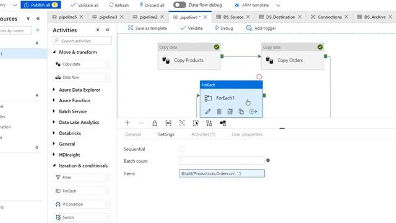Click the Items expression field

[x=222, y=173]
